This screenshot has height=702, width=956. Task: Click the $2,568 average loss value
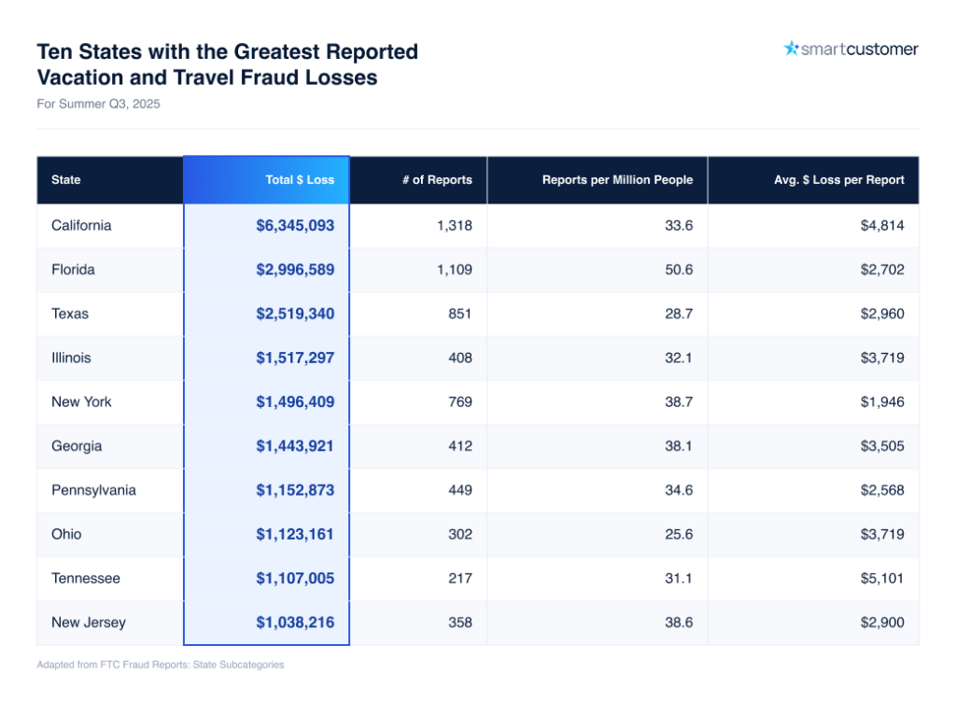tap(882, 490)
